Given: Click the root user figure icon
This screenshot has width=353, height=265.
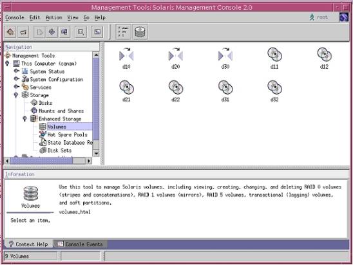Looking at the screenshot, I should [312, 17].
